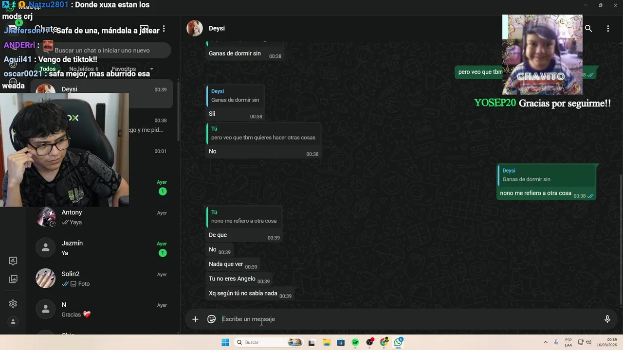623x350 pixels.
Task: Expand the chat filter dropdown arrow
Action: (x=151, y=69)
